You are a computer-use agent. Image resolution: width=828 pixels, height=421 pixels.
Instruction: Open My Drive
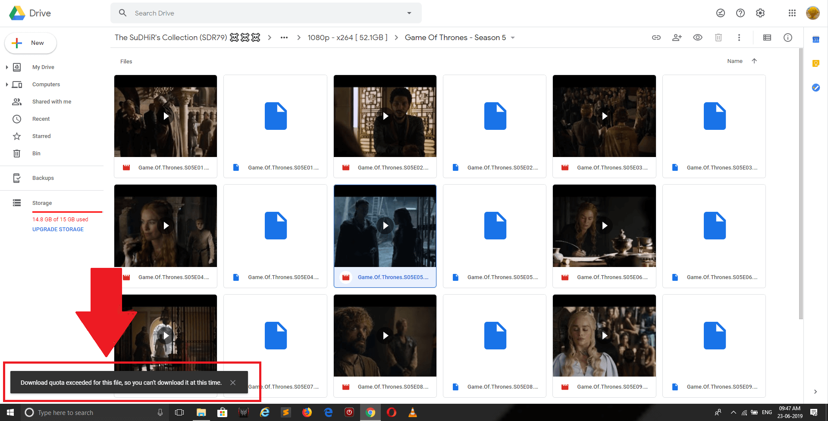[x=43, y=67]
